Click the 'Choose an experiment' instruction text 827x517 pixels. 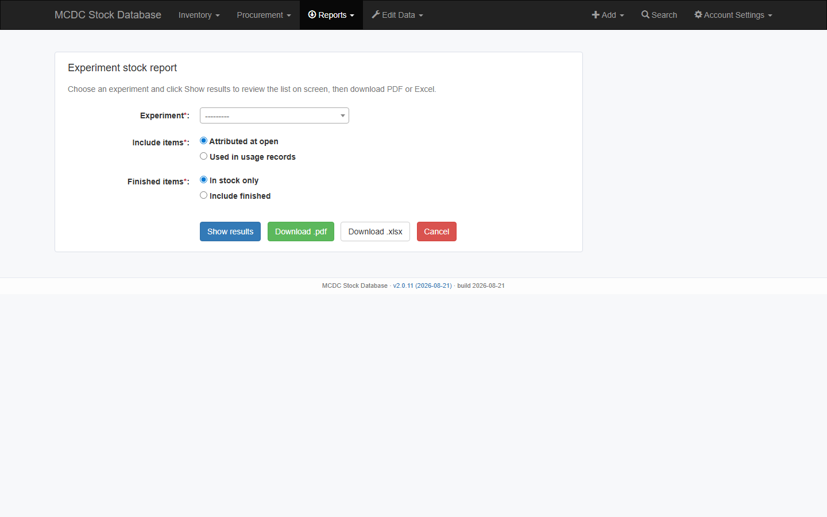pos(252,89)
